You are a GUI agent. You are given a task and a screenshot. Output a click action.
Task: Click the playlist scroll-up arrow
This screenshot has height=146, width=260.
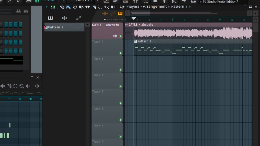point(255,20)
